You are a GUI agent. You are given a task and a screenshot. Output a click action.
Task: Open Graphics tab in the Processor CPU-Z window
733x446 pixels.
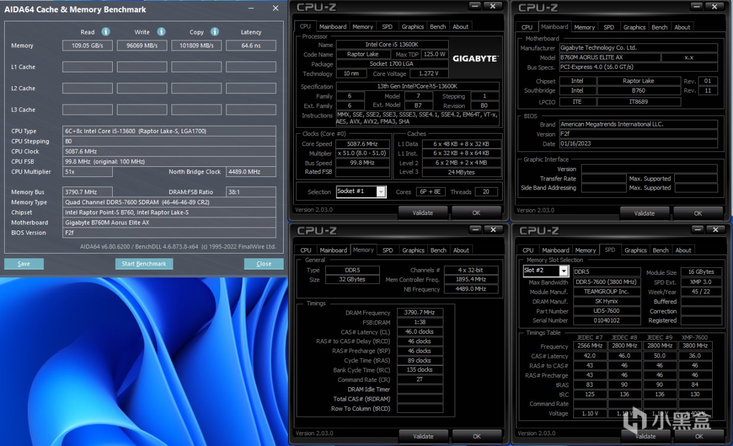point(412,27)
